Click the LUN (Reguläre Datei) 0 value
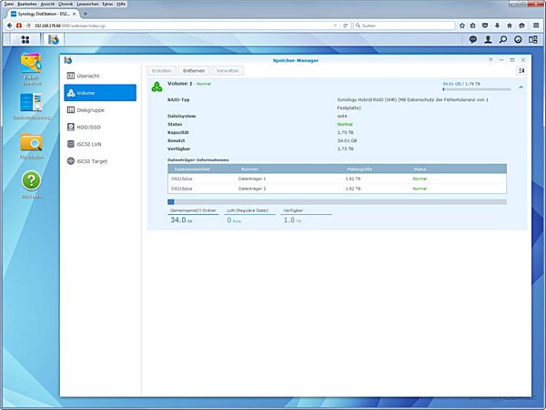This screenshot has width=546, height=410. tap(234, 220)
